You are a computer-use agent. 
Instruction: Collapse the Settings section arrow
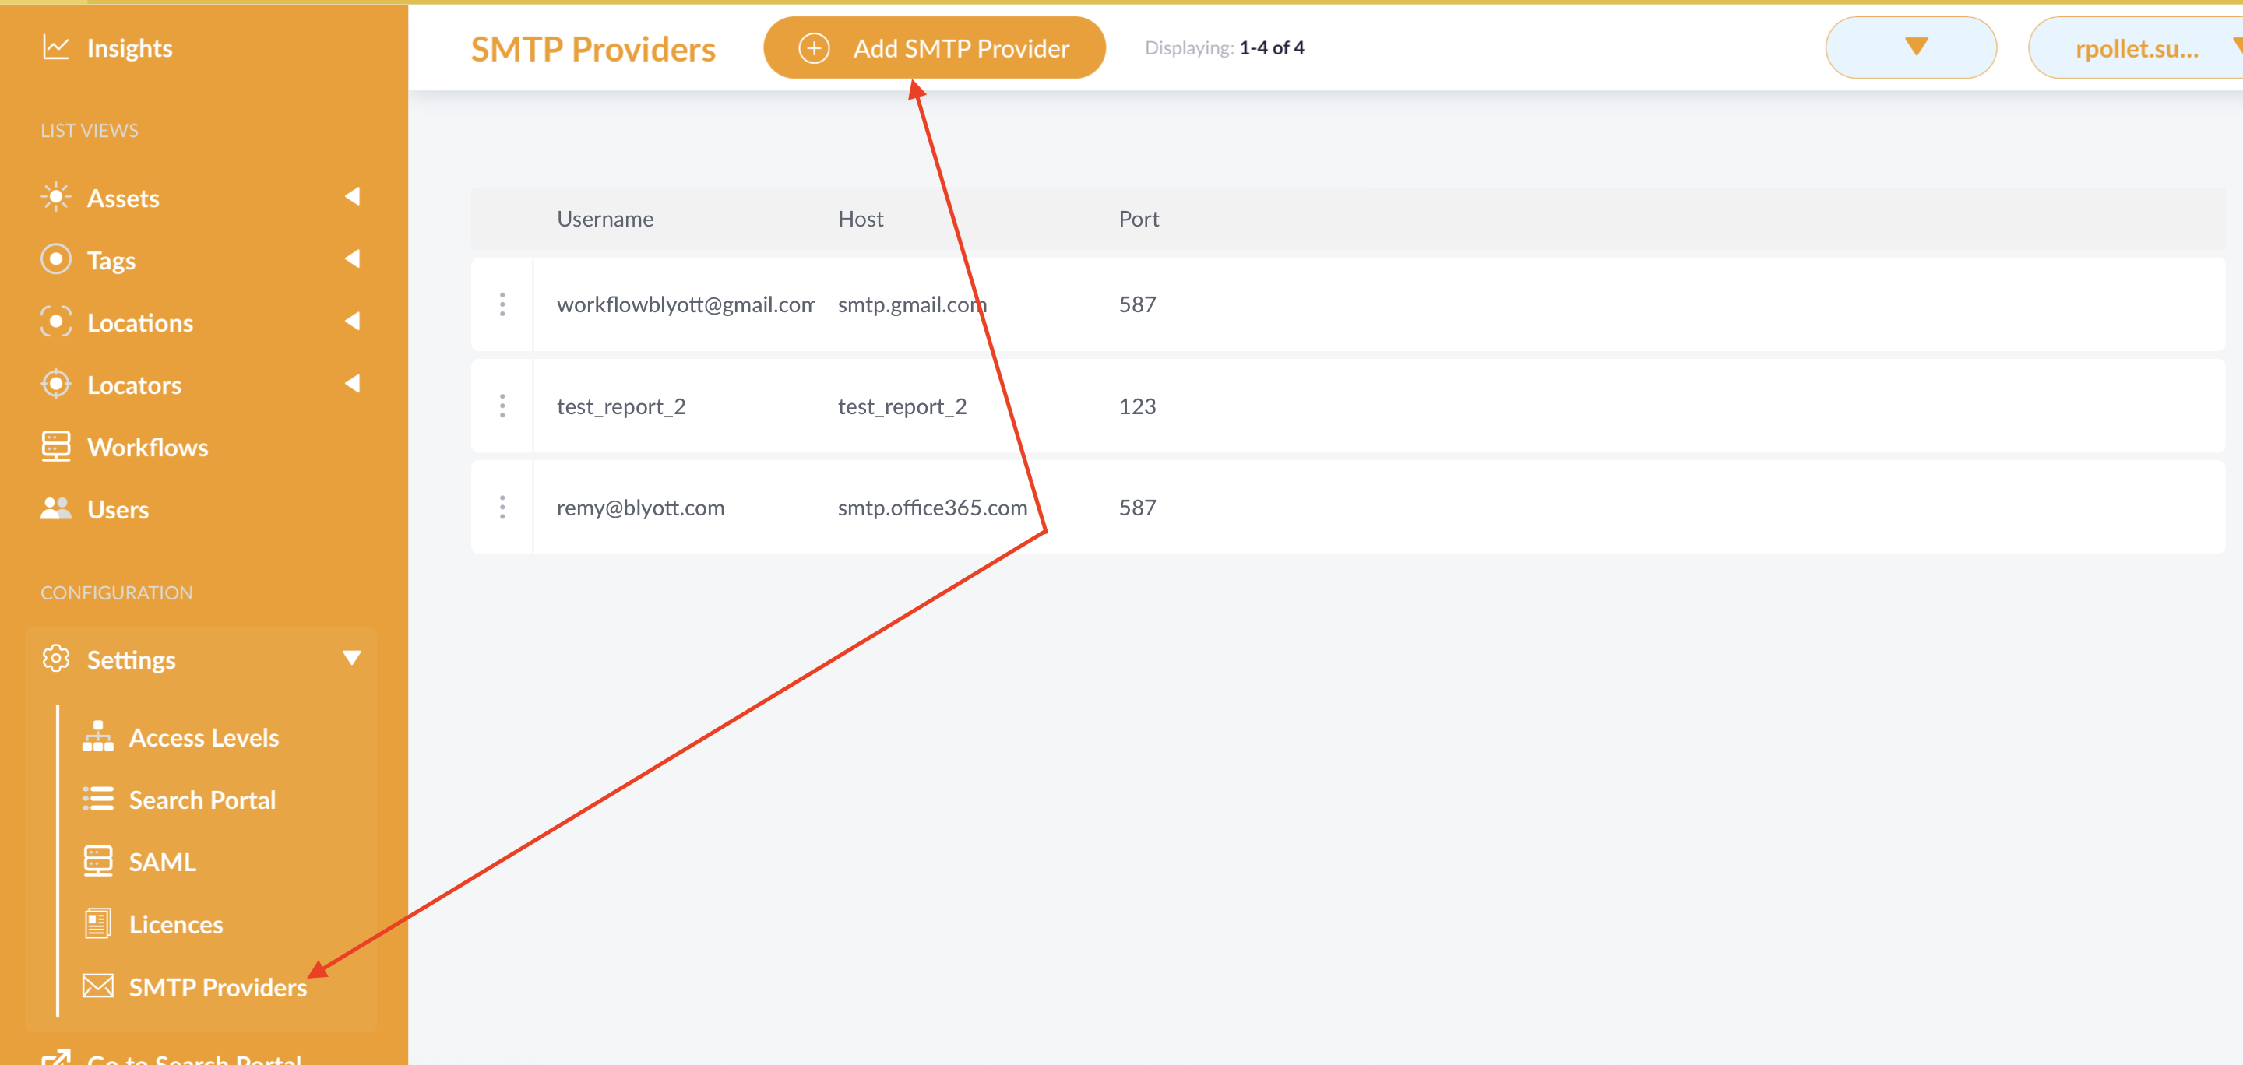pyautogui.click(x=352, y=658)
